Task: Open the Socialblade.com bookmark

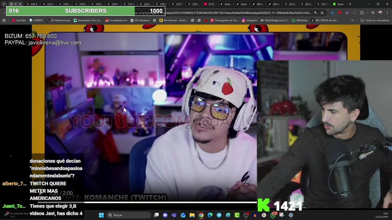Action: point(116,20)
